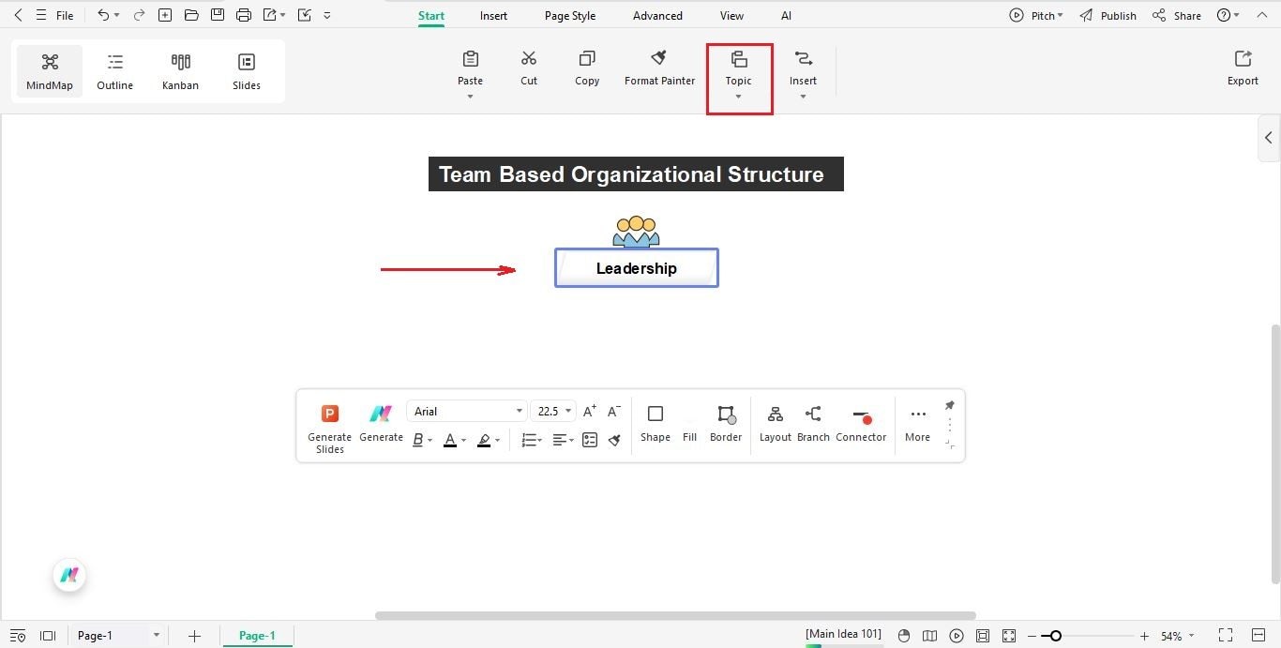Open the Border settings
This screenshot has height=648, width=1281.
pos(726,424)
